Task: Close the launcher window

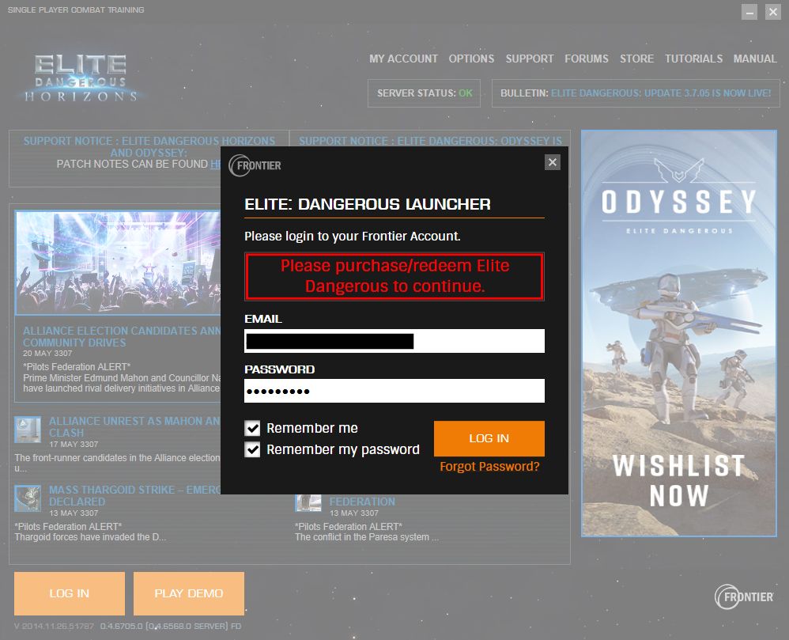Action: [773, 12]
